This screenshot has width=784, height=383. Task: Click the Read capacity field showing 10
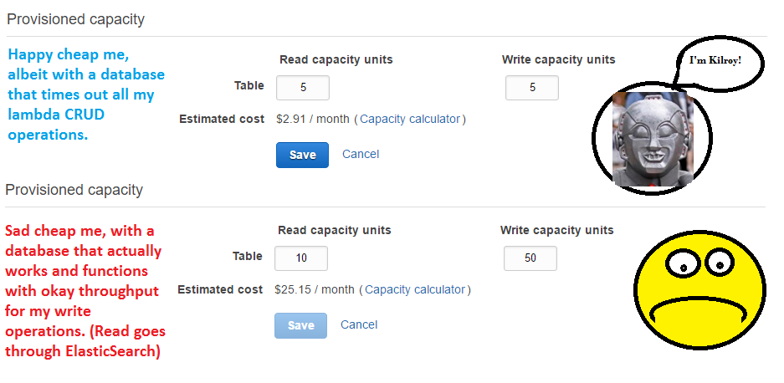coord(301,258)
